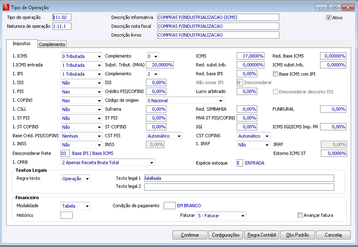This screenshot has width=358, height=247.
Task: Open the I. CSLL dropdown
Action: pyautogui.click(x=81, y=109)
